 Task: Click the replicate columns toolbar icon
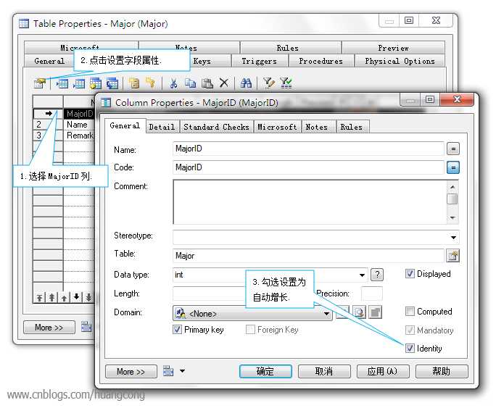click(112, 83)
